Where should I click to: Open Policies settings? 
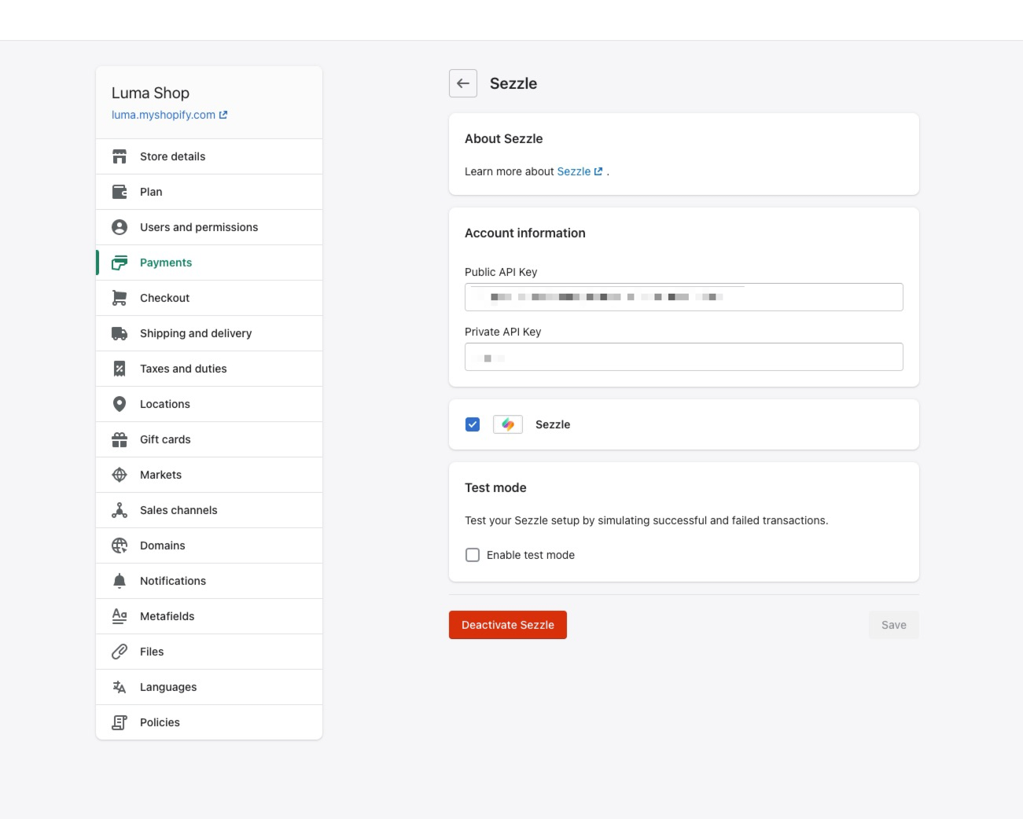(209, 722)
